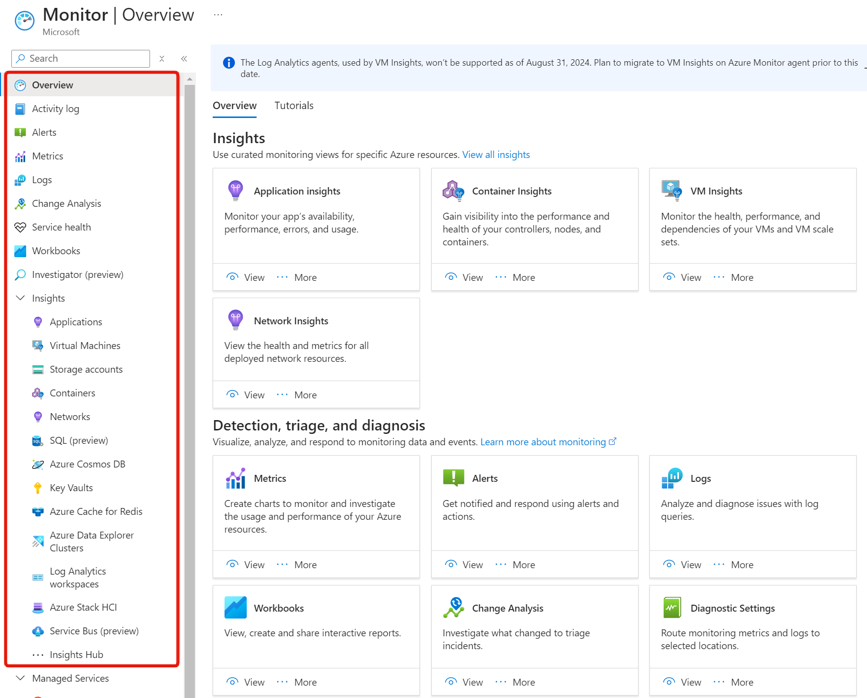This screenshot has height=698, width=867.
Task: Open Insights Hub in the sidebar
Action: click(76, 655)
